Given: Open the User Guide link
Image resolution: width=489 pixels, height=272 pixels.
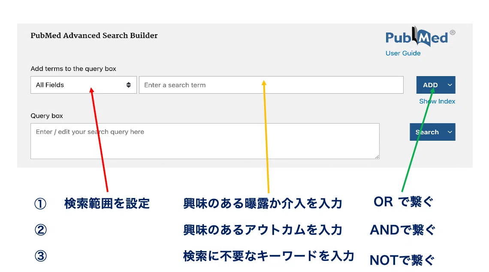Looking at the screenshot, I should tap(403, 53).
